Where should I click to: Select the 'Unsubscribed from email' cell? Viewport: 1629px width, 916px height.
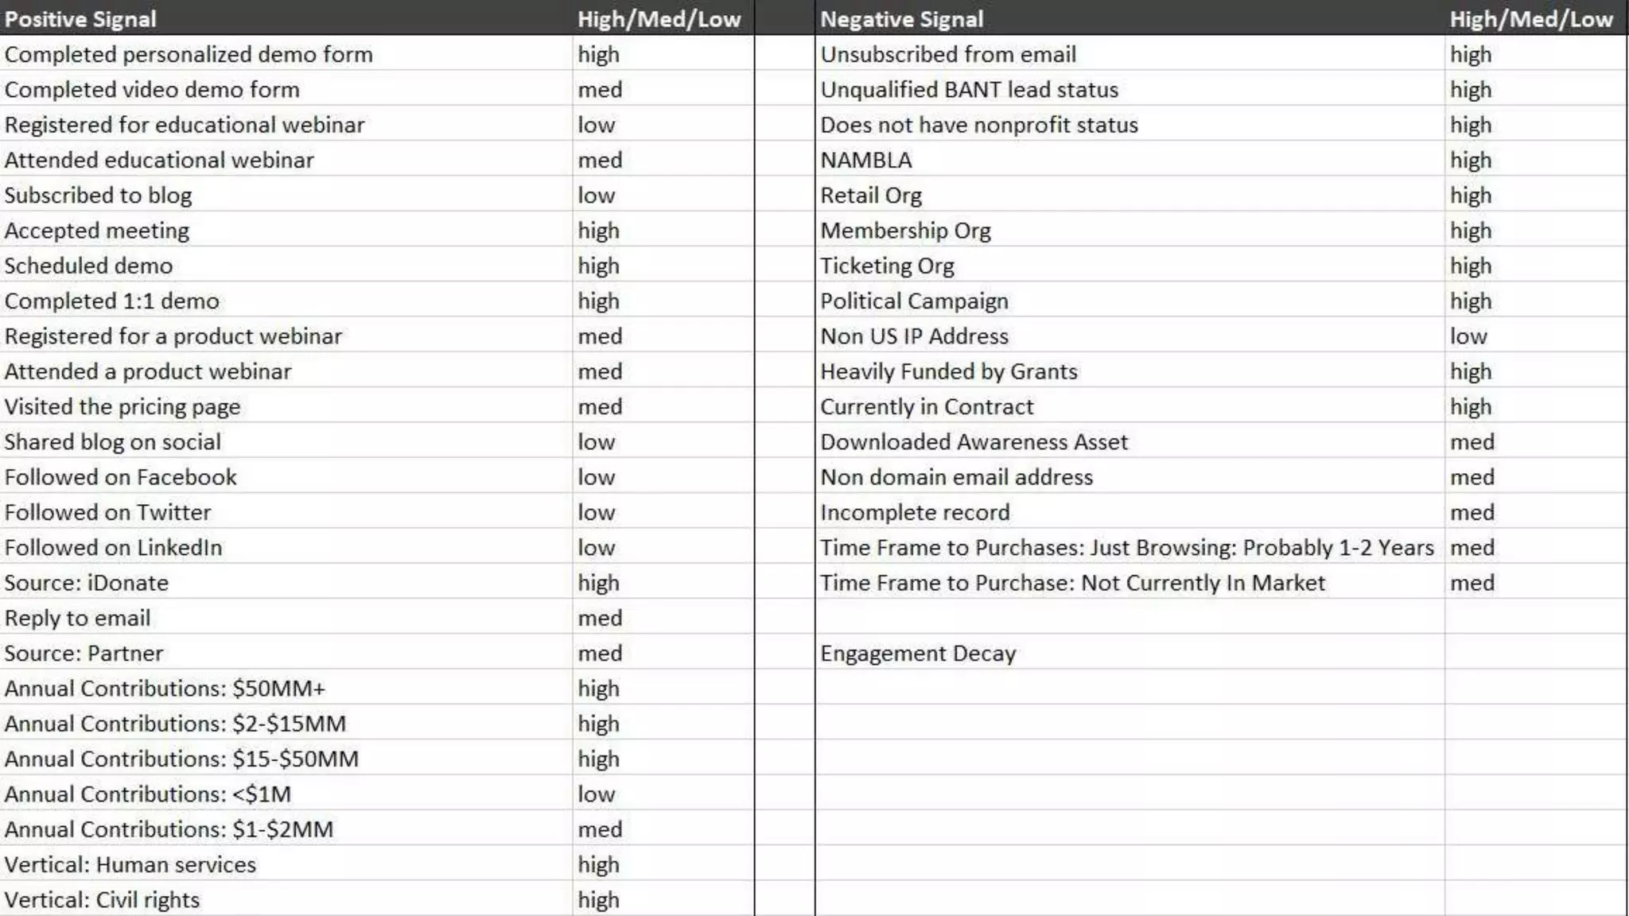948,54
